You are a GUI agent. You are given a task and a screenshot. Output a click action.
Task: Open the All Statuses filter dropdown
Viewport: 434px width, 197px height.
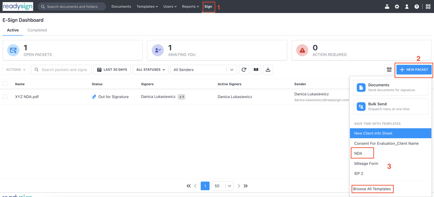pos(151,70)
